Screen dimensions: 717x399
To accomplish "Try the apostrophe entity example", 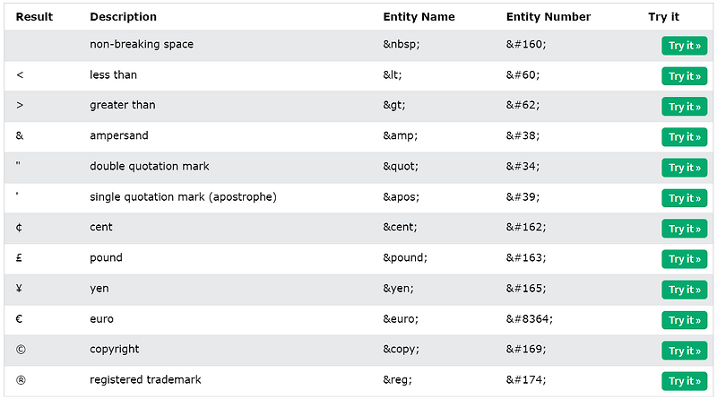I will point(684,198).
